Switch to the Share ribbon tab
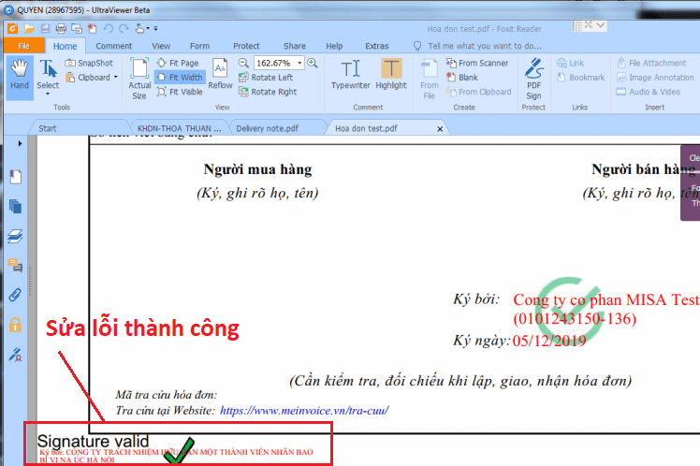 point(295,46)
